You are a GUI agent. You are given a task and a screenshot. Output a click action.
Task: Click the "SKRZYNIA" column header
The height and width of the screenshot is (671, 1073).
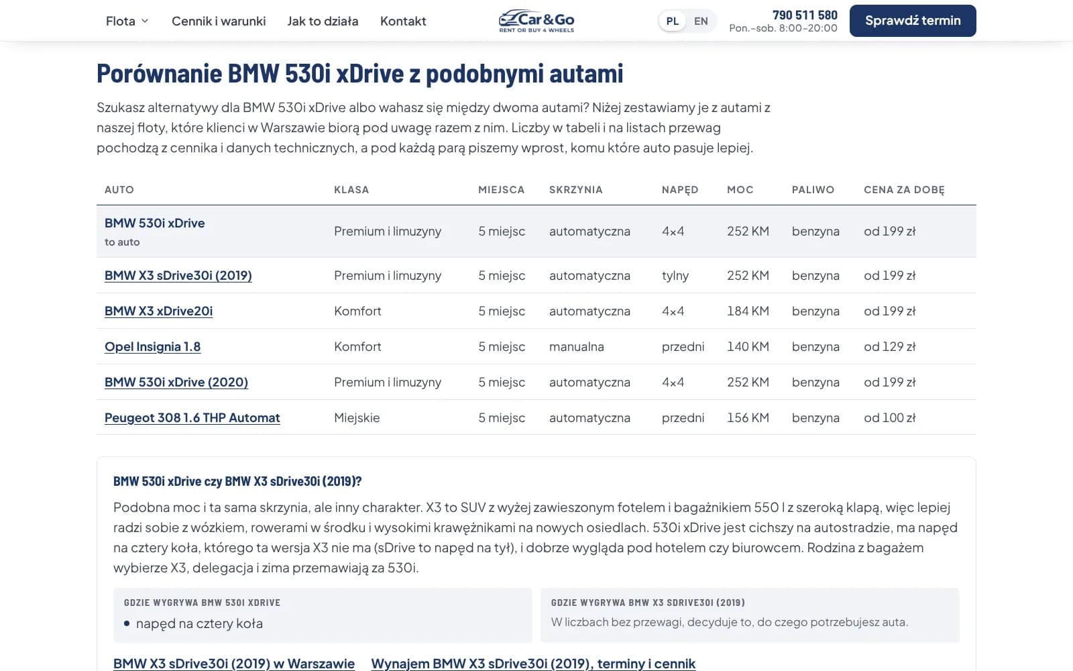576,190
